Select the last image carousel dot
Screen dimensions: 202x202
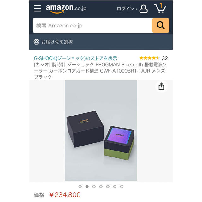[122, 187]
